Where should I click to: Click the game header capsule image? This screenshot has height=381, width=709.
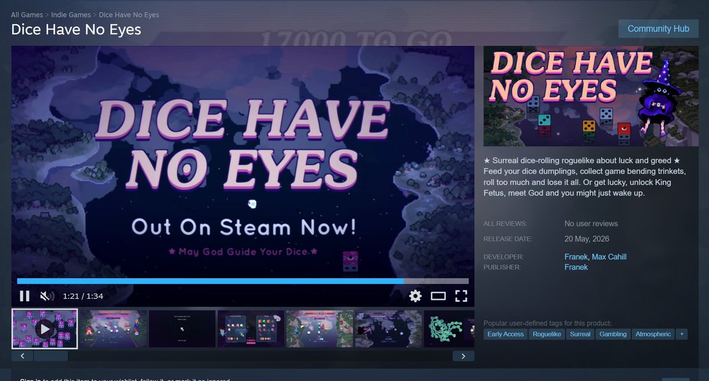click(x=591, y=96)
